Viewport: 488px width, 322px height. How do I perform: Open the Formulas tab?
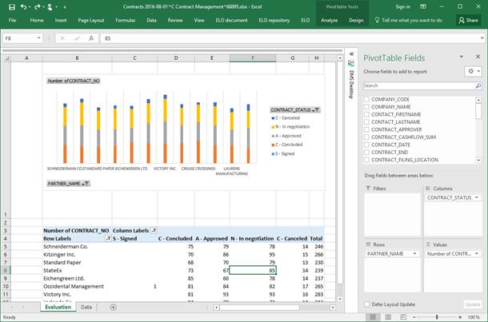pos(126,20)
